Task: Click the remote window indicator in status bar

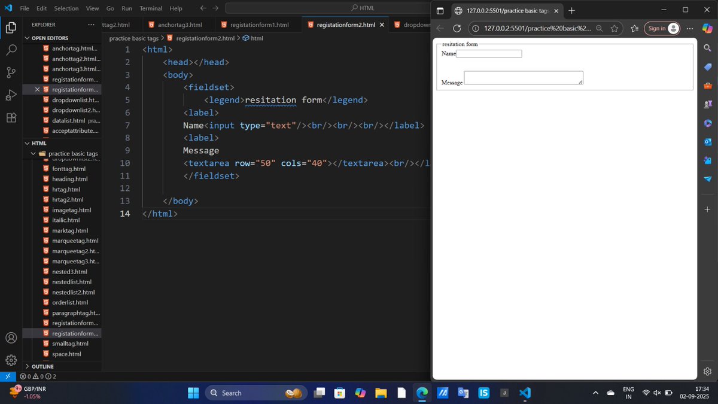Action: tap(8, 376)
